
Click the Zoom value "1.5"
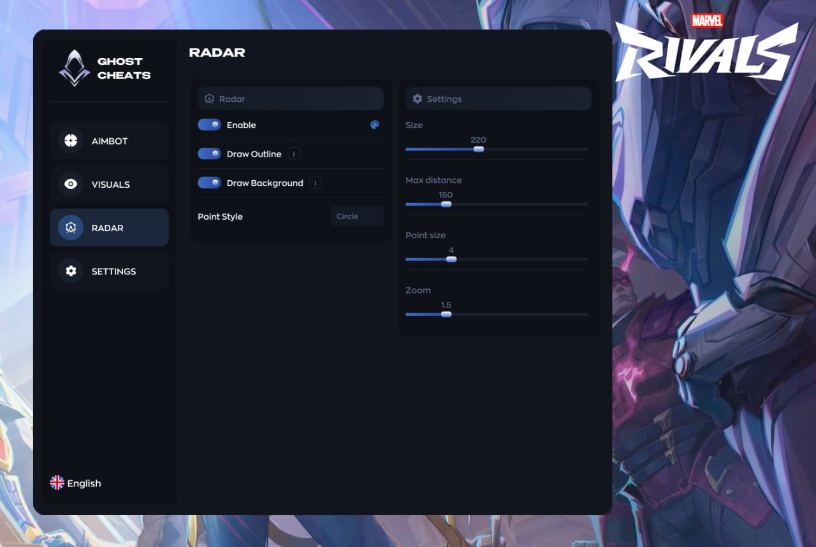(446, 305)
